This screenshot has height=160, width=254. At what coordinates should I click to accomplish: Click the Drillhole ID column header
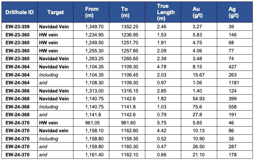click(x=19, y=12)
